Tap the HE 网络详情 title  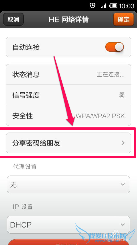[68, 20]
